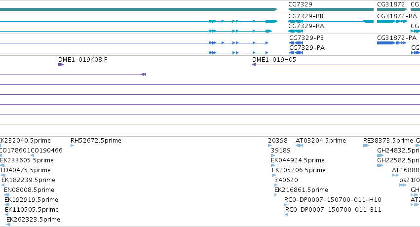Click the CG7329-PB protein feature
This screenshot has height=227, width=420.
pyautogui.click(x=295, y=43)
